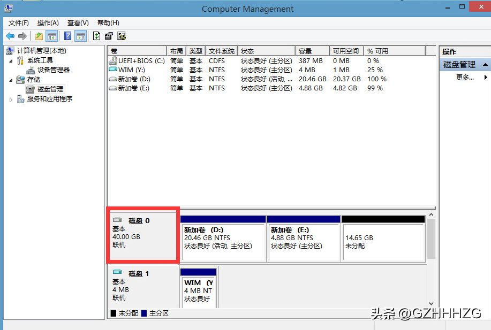
Task: Click the Back arrow toolbar icon
Action: click(x=10, y=36)
